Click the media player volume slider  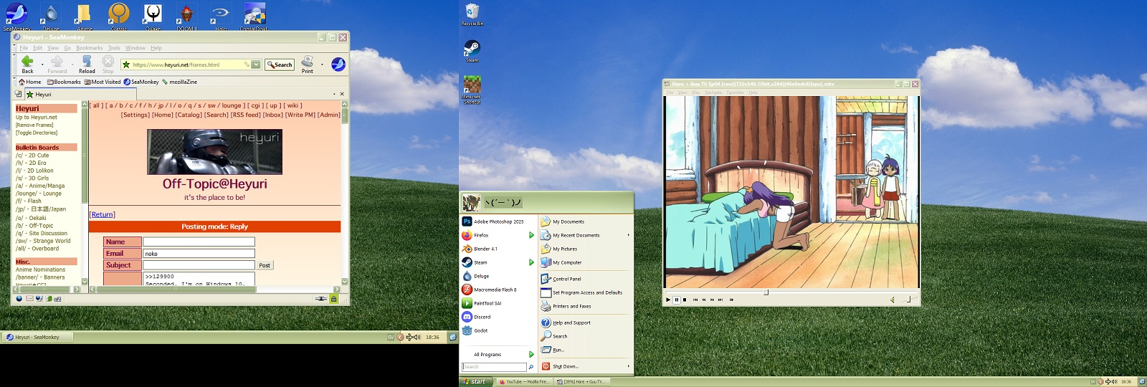coord(909,300)
